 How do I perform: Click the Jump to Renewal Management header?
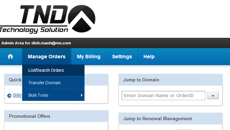click(x=170, y=119)
